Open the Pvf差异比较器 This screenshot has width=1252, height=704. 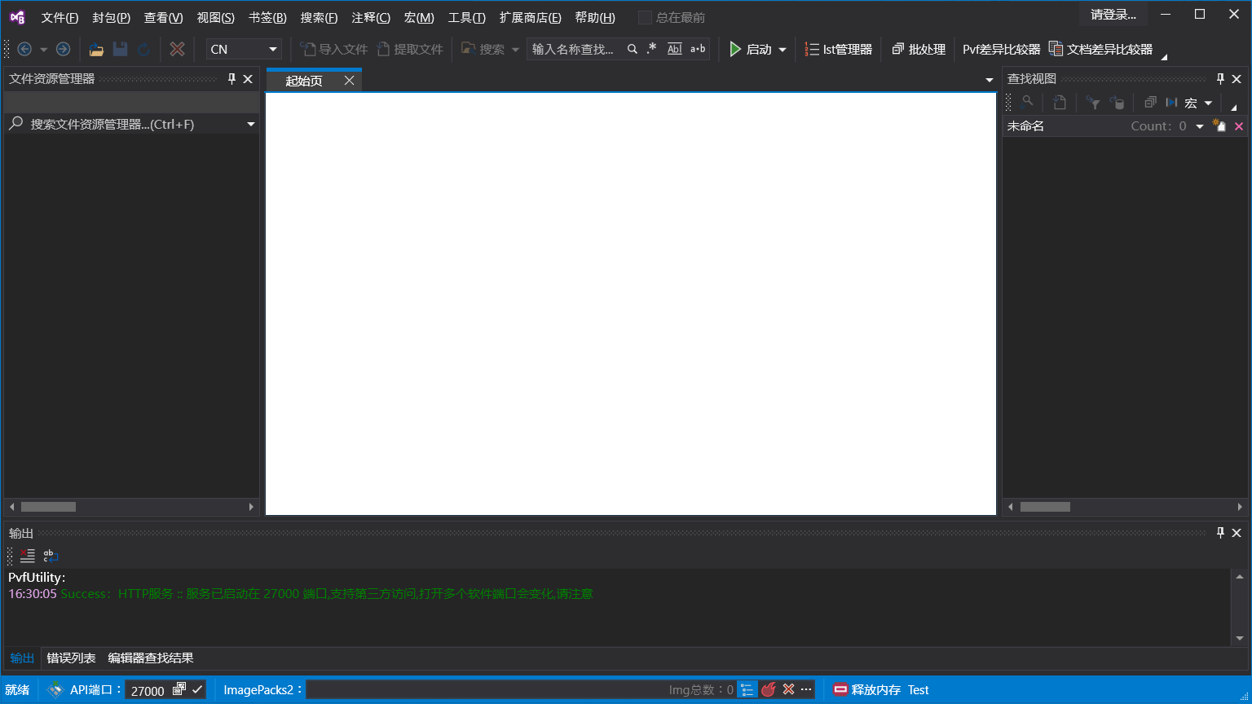point(1001,49)
